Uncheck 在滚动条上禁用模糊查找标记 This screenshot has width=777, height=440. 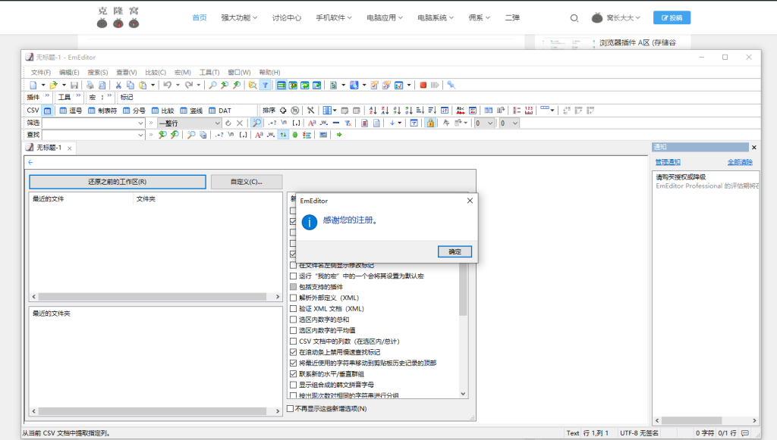[294, 352]
